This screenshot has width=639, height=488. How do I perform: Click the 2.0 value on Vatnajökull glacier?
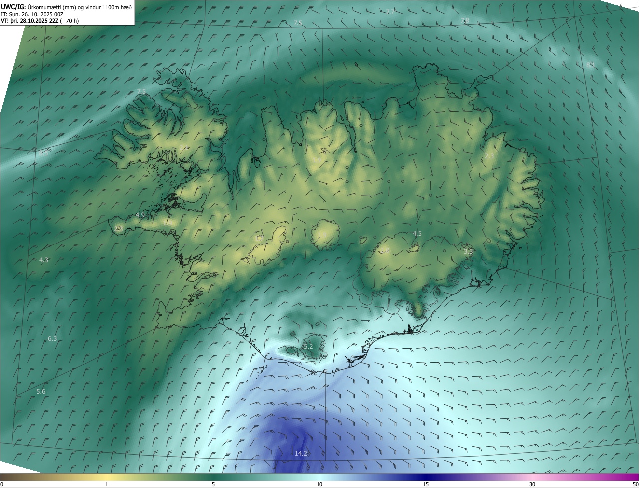click(x=385, y=250)
